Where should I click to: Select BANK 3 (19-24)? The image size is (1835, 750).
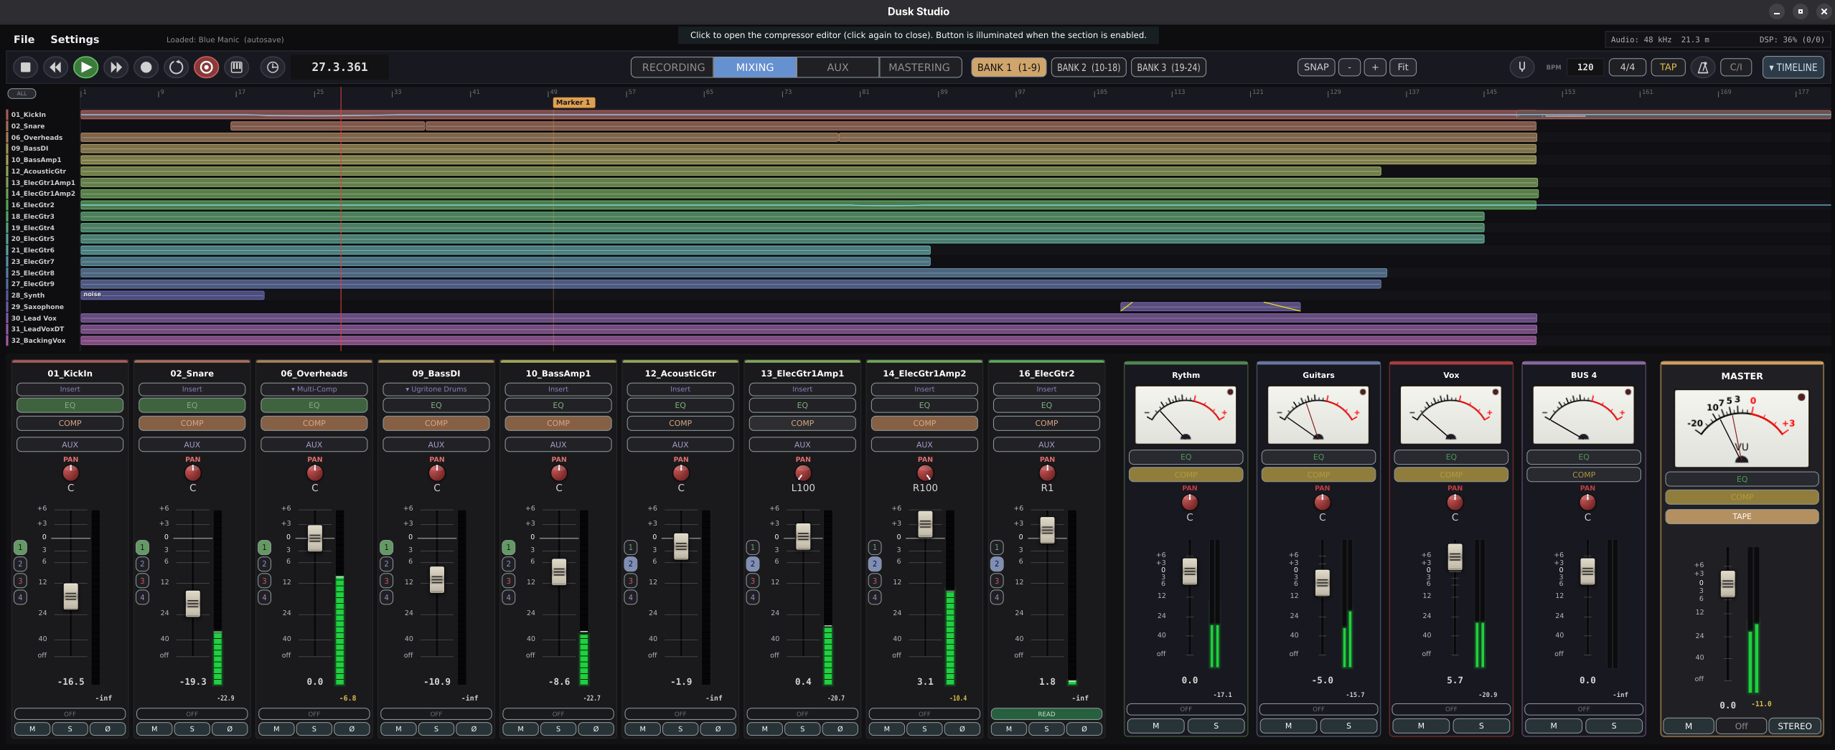click(1168, 67)
